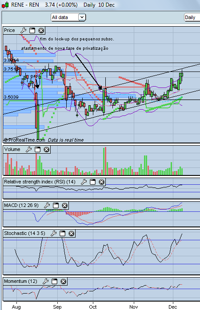Open MACD indicator settings wrench

47,206
